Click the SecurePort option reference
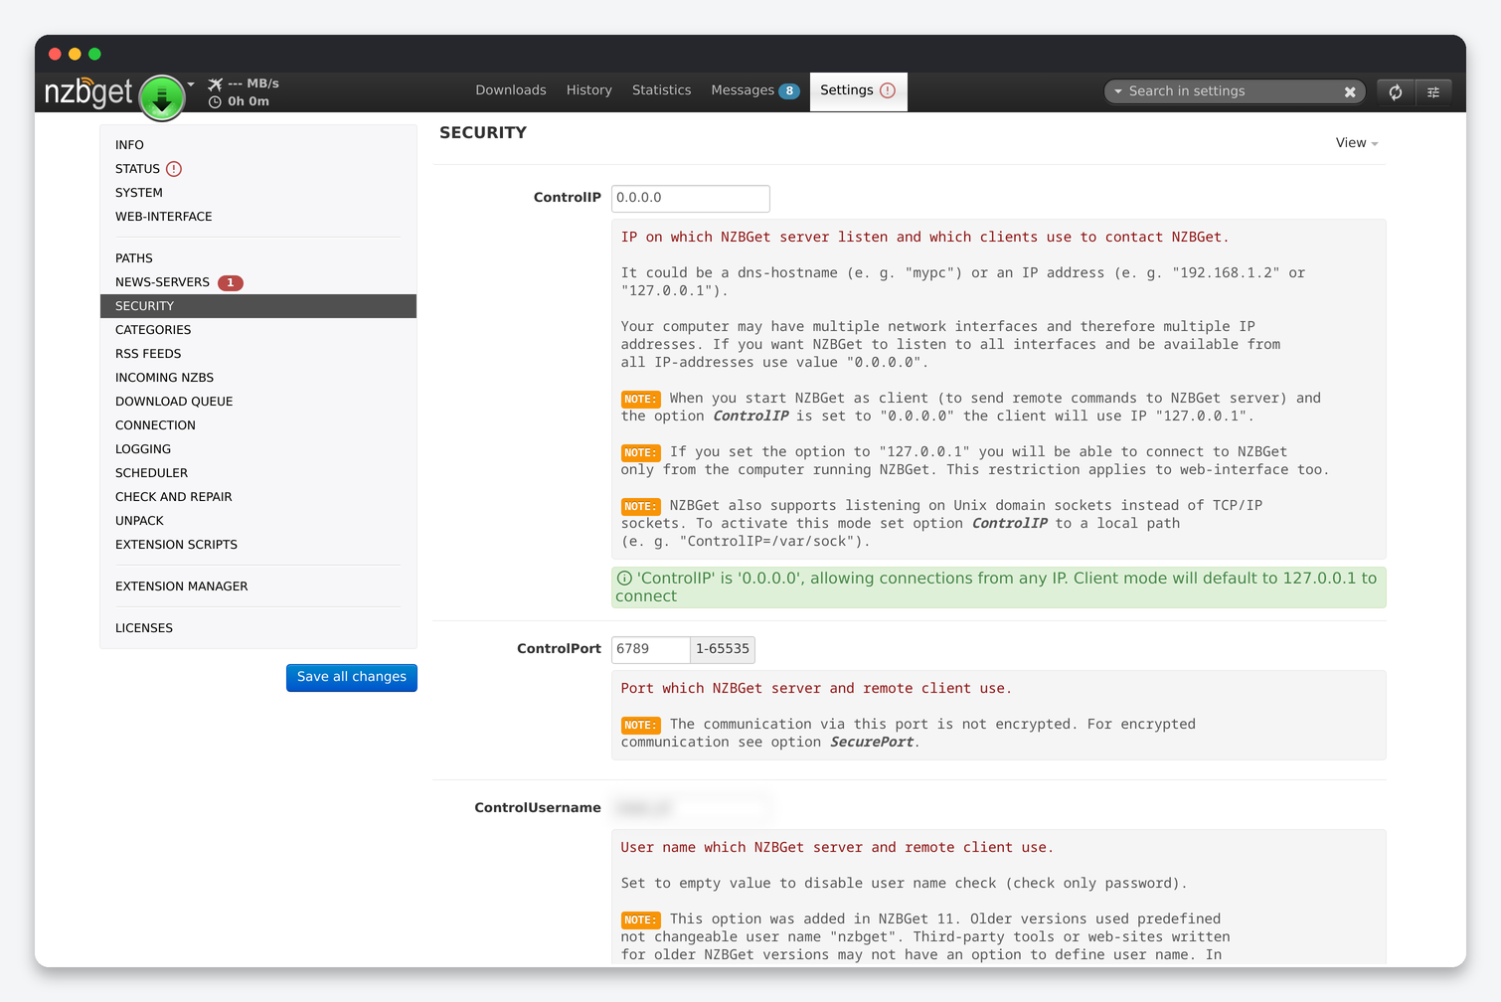The height and width of the screenshot is (1002, 1501). [x=872, y=743]
